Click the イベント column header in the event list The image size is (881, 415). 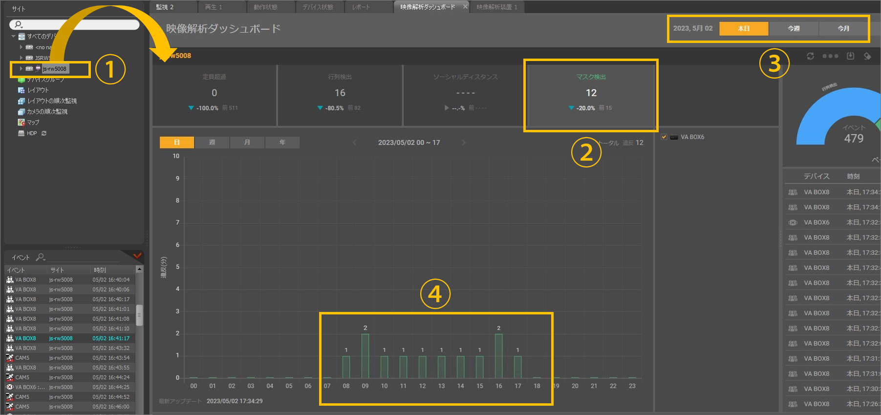click(x=25, y=270)
